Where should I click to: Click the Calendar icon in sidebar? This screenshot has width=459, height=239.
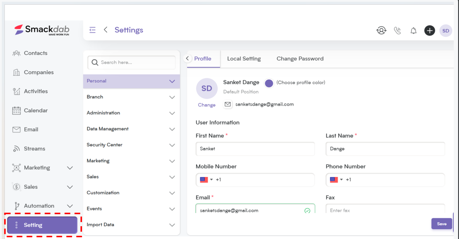coord(16,110)
